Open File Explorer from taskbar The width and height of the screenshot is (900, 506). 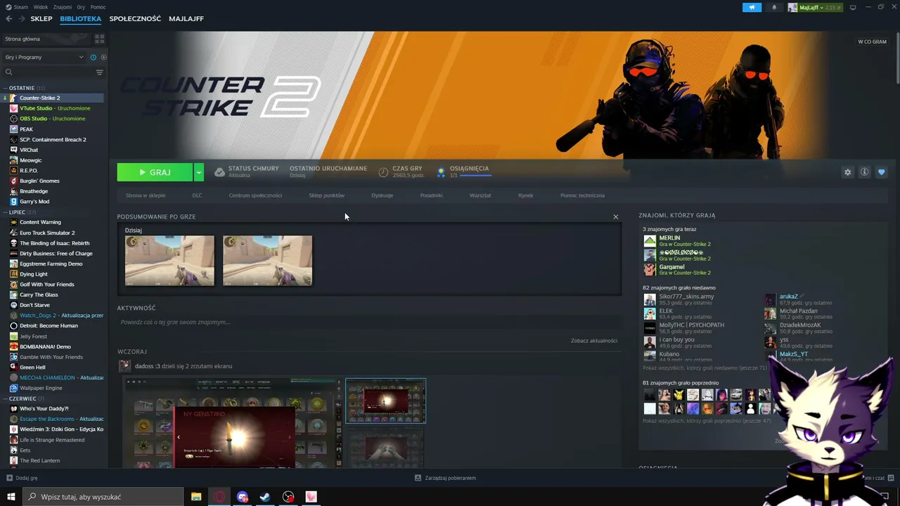pyautogui.click(x=196, y=497)
